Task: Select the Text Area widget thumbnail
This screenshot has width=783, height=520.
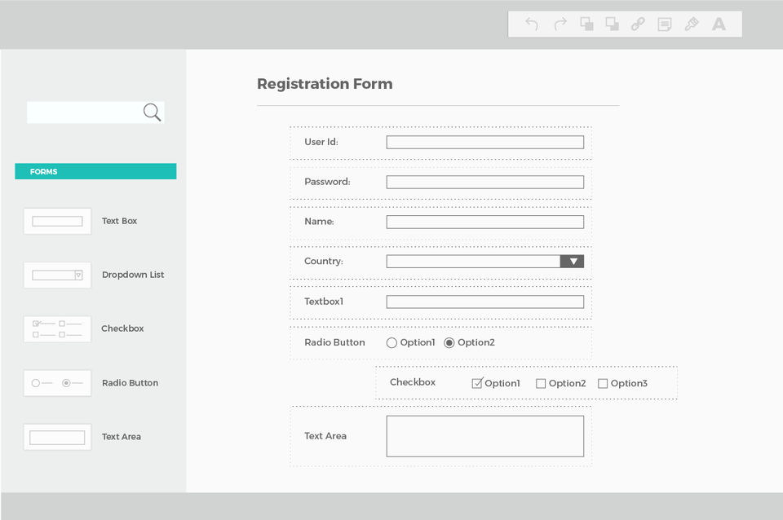Action: 57,437
